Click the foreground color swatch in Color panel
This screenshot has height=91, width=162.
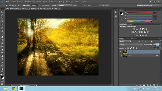coord(120,13)
